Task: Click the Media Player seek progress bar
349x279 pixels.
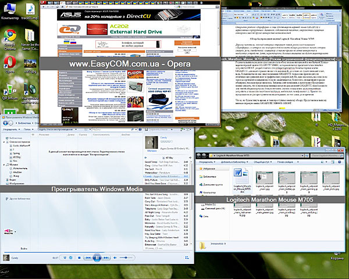Action: click(x=97, y=252)
